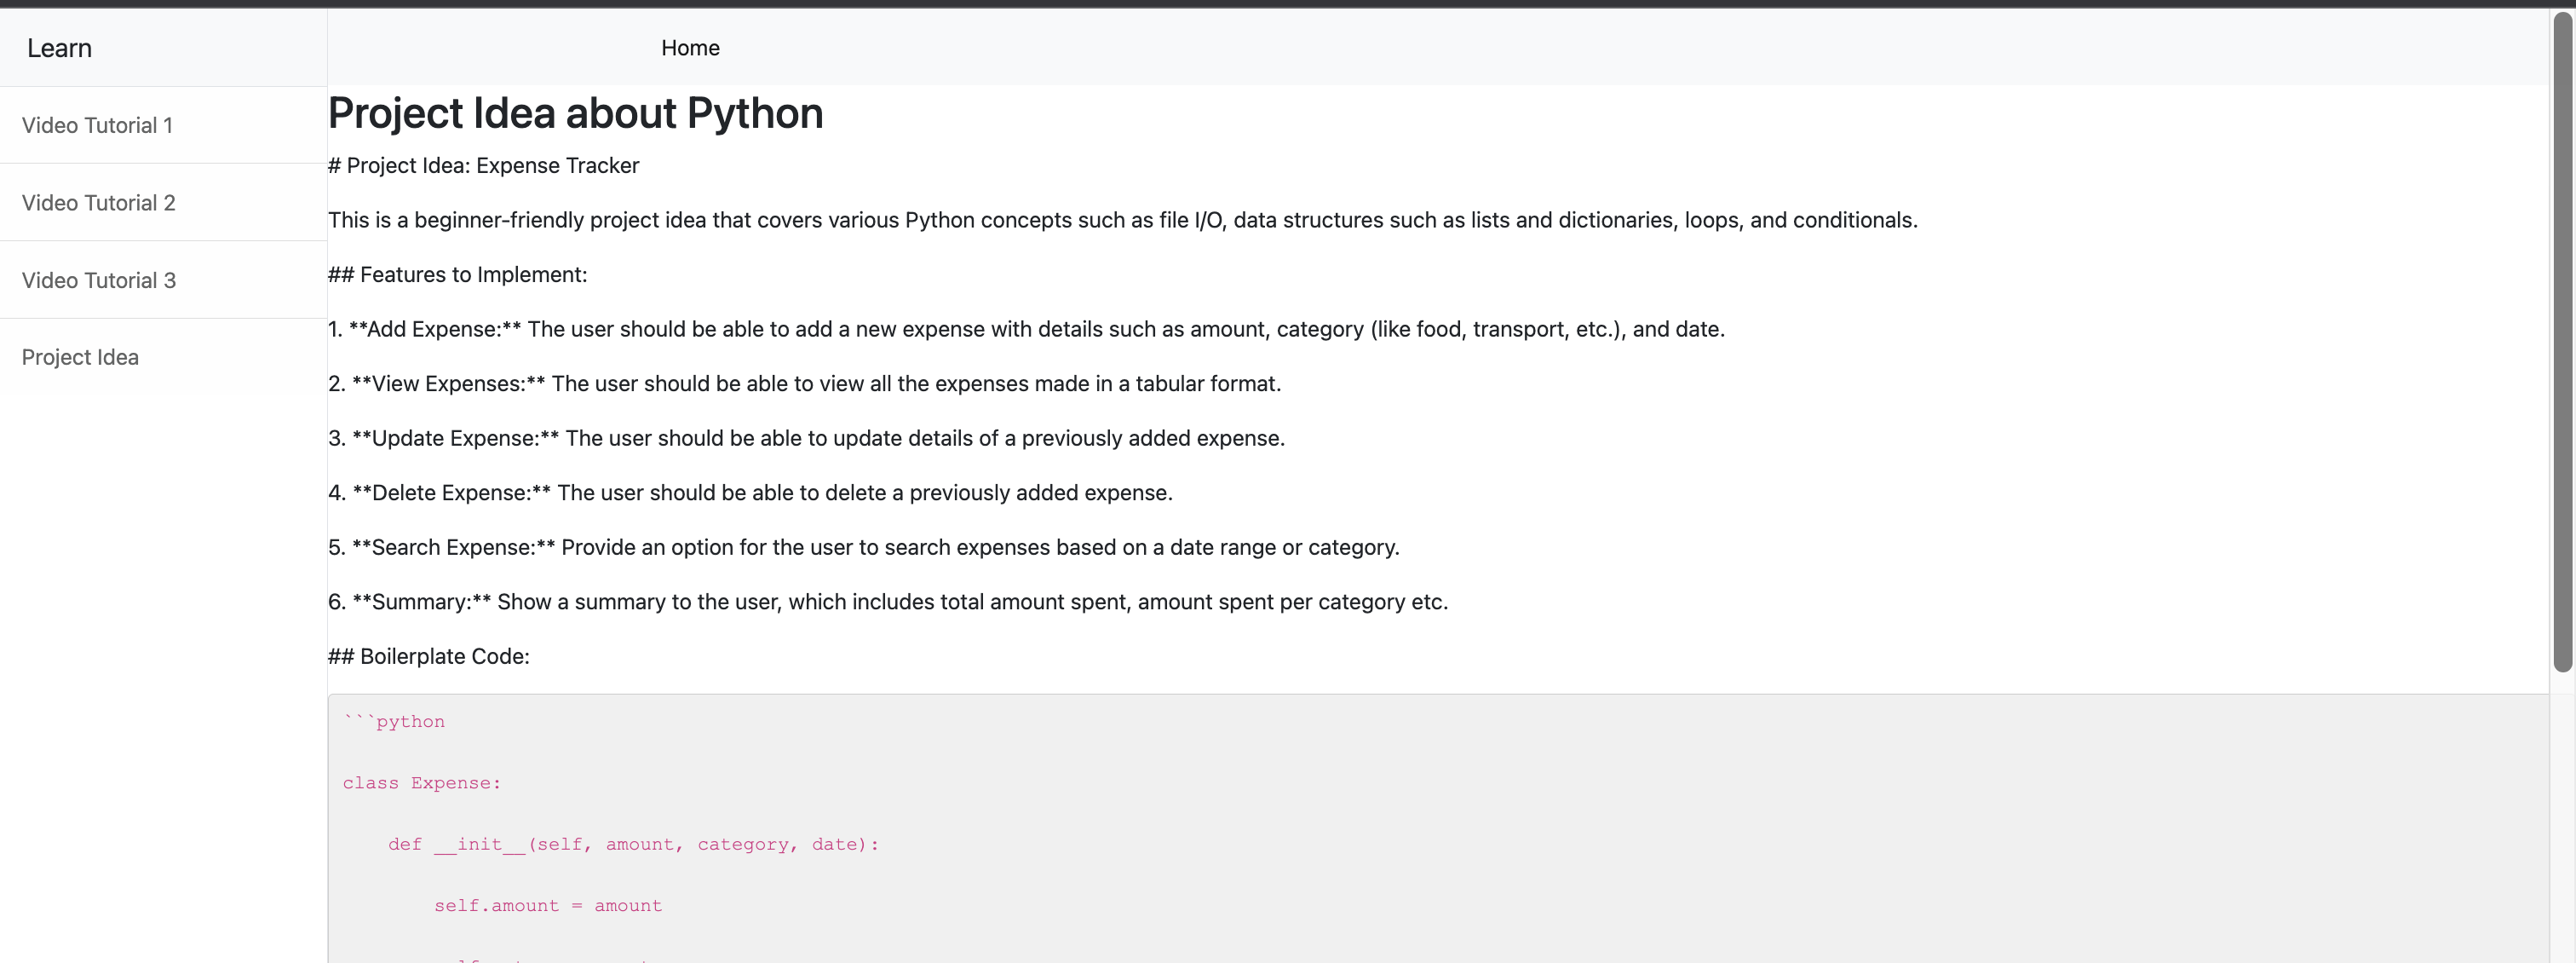2576x963 pixels.
Task: Click the Add Expense feature line
Action: (1026, 329)
